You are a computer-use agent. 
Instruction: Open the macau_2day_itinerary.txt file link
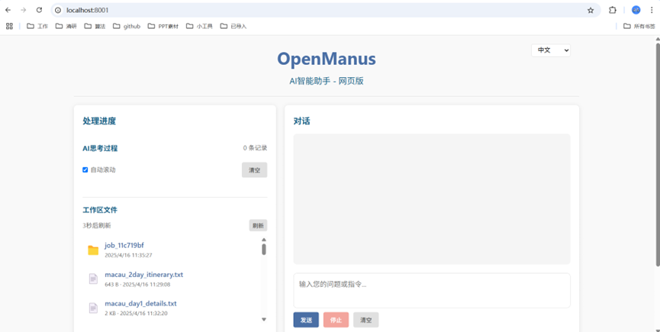click(144, 274)
